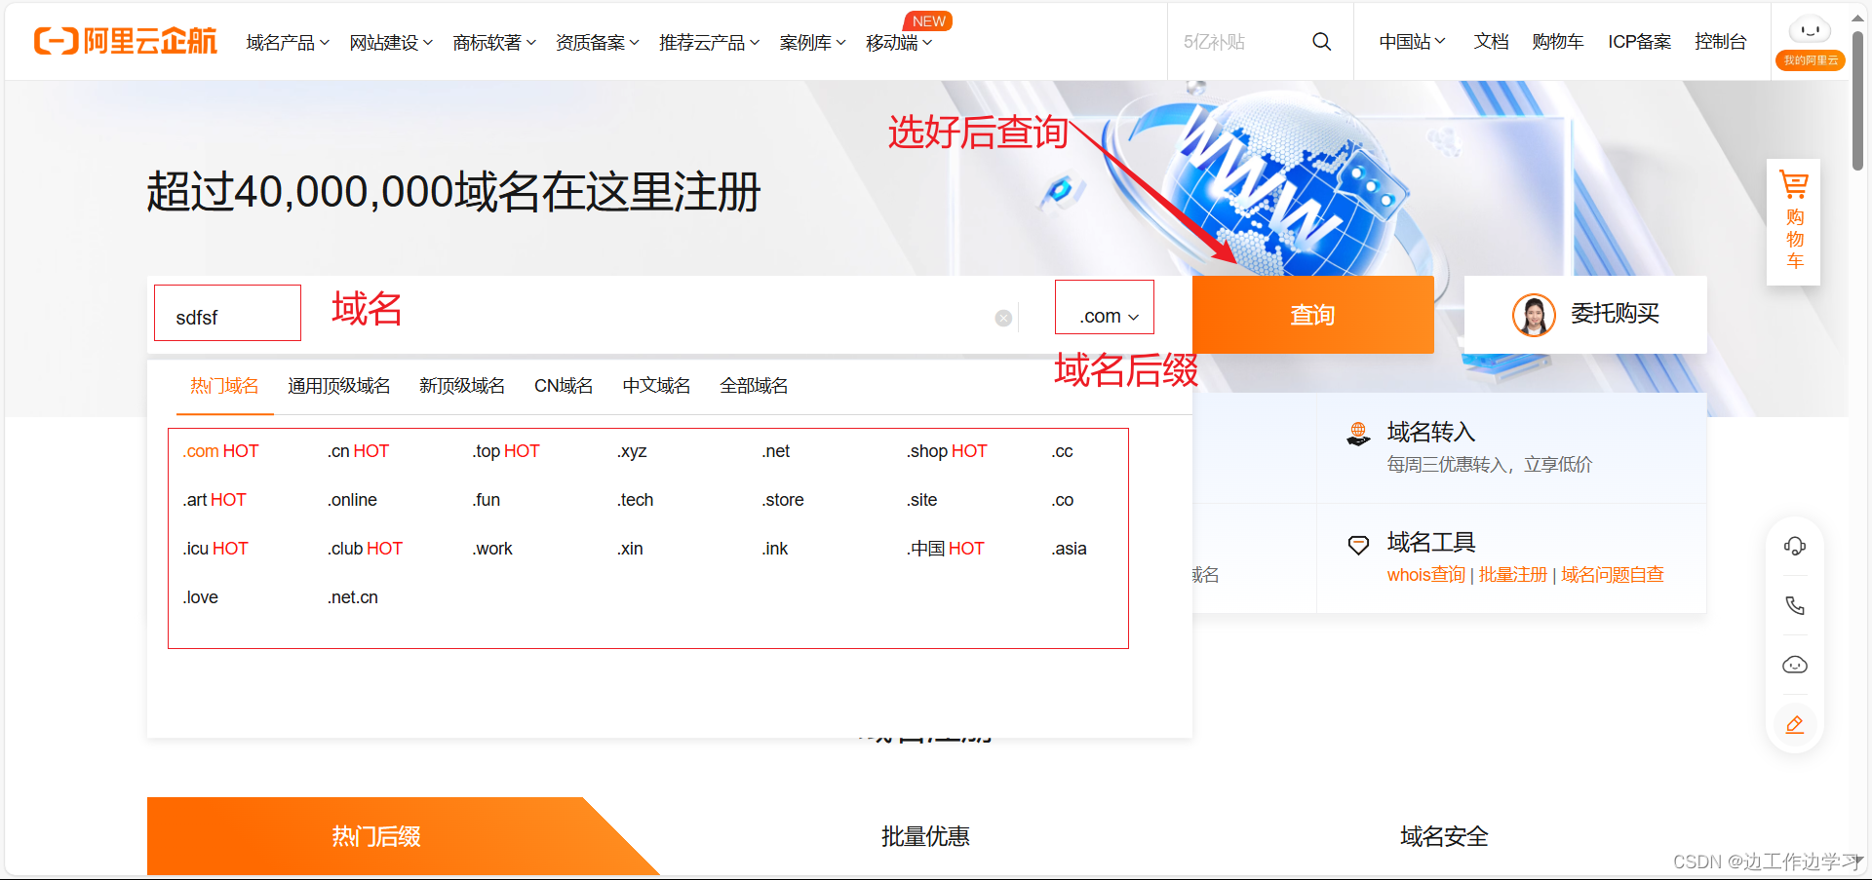Open the 购物车 link in header

1557,42
